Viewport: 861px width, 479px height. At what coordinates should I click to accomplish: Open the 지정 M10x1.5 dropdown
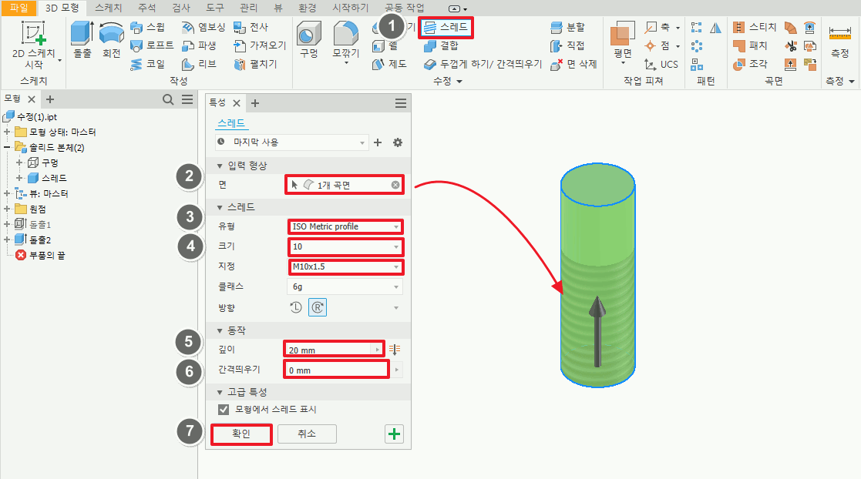coord(344,266)
